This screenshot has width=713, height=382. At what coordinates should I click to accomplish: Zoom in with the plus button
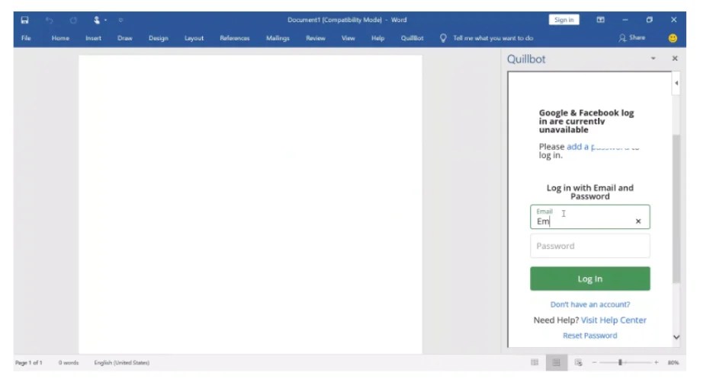656,362
